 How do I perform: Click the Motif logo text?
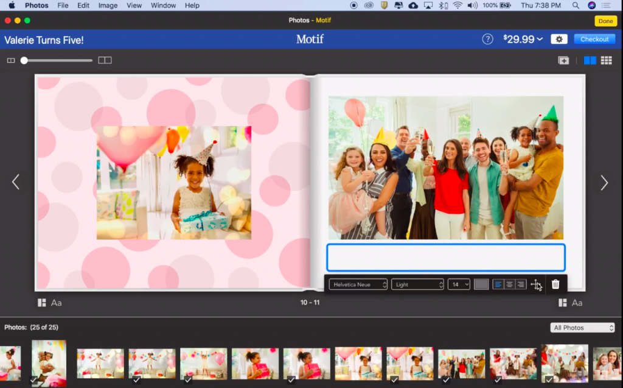(x=310, y=39)
